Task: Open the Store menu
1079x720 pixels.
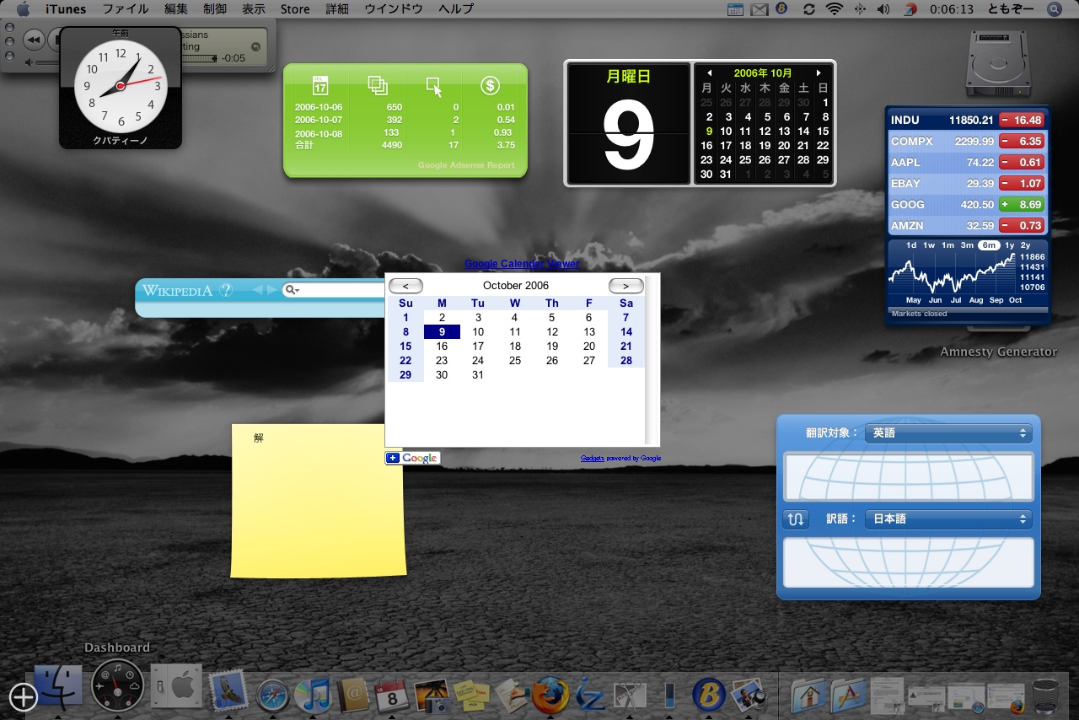Action: [295, 9]
